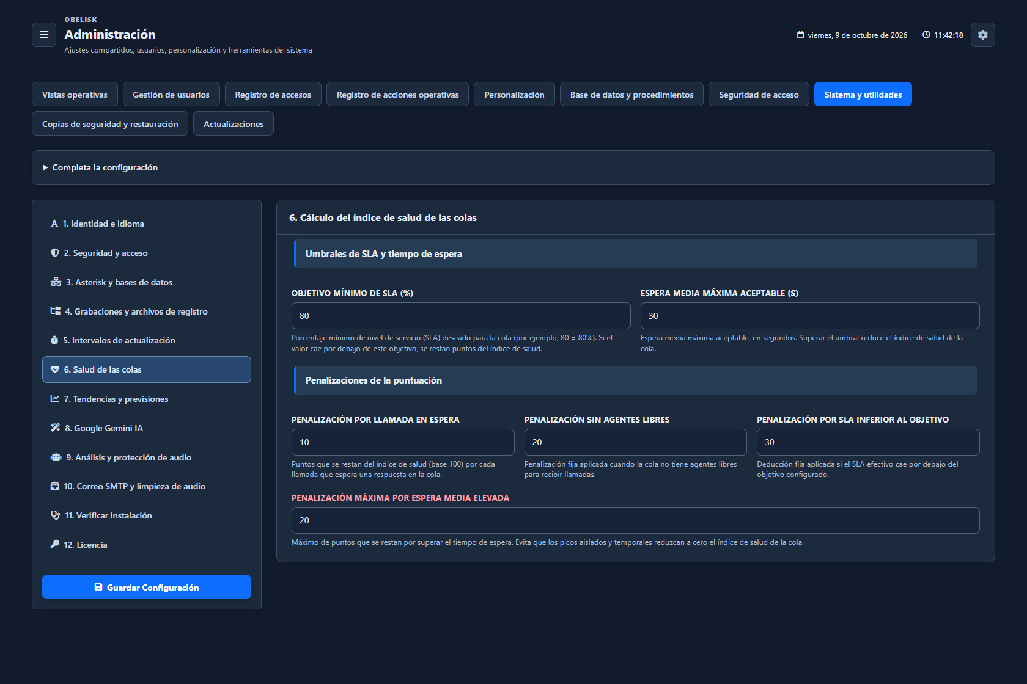1027x684 pixels.
Task: Go to Copias de seguridad y restauración tab
Action: 110,123
